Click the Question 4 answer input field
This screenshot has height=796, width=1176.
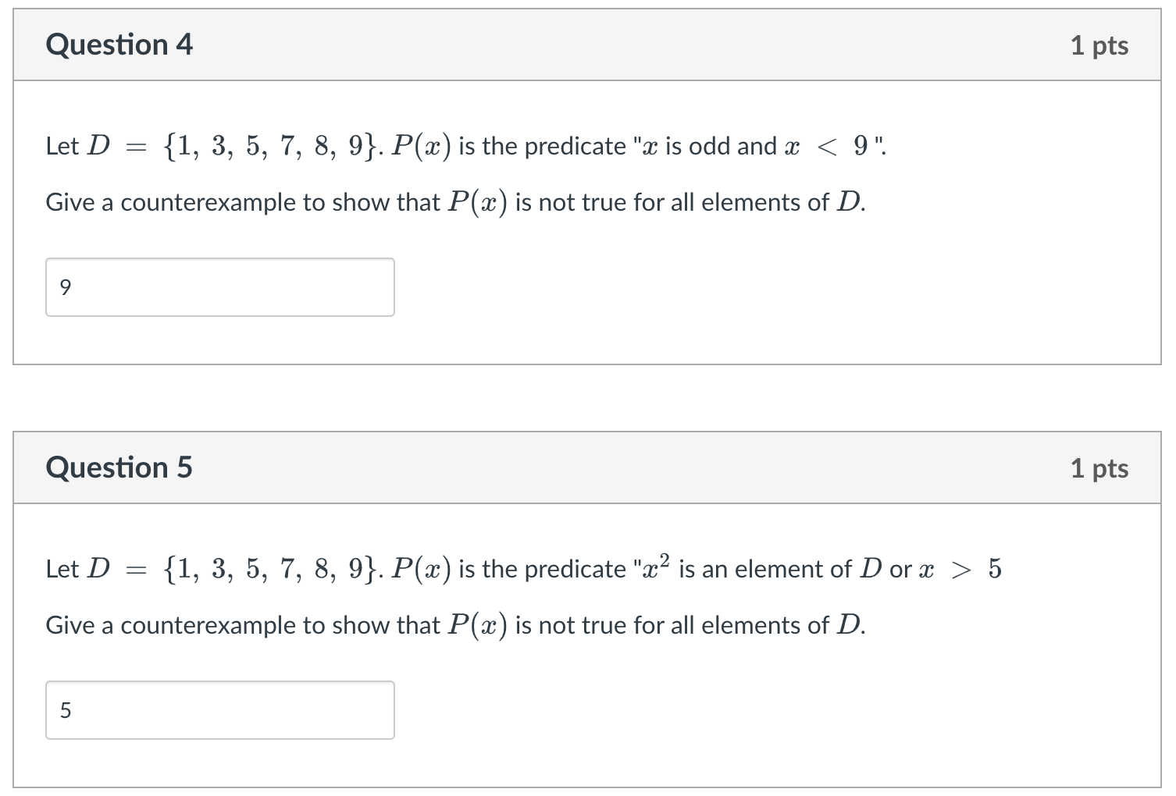[x=219, y=287]
